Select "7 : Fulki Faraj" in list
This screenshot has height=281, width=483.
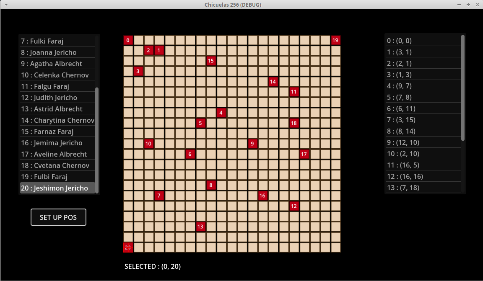tap(57, 41)
